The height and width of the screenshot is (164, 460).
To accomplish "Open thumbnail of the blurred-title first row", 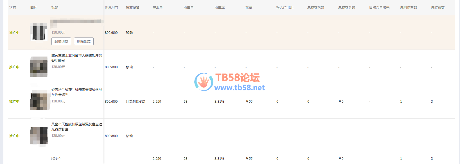I will point(39,32).
